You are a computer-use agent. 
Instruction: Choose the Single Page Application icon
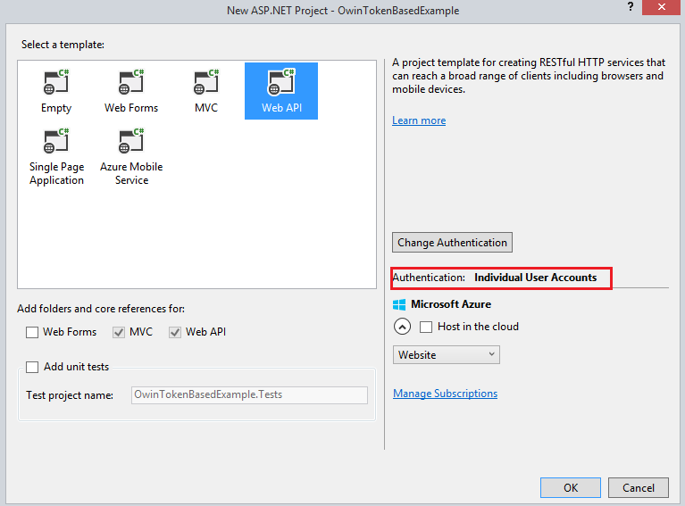click(56, 141)
